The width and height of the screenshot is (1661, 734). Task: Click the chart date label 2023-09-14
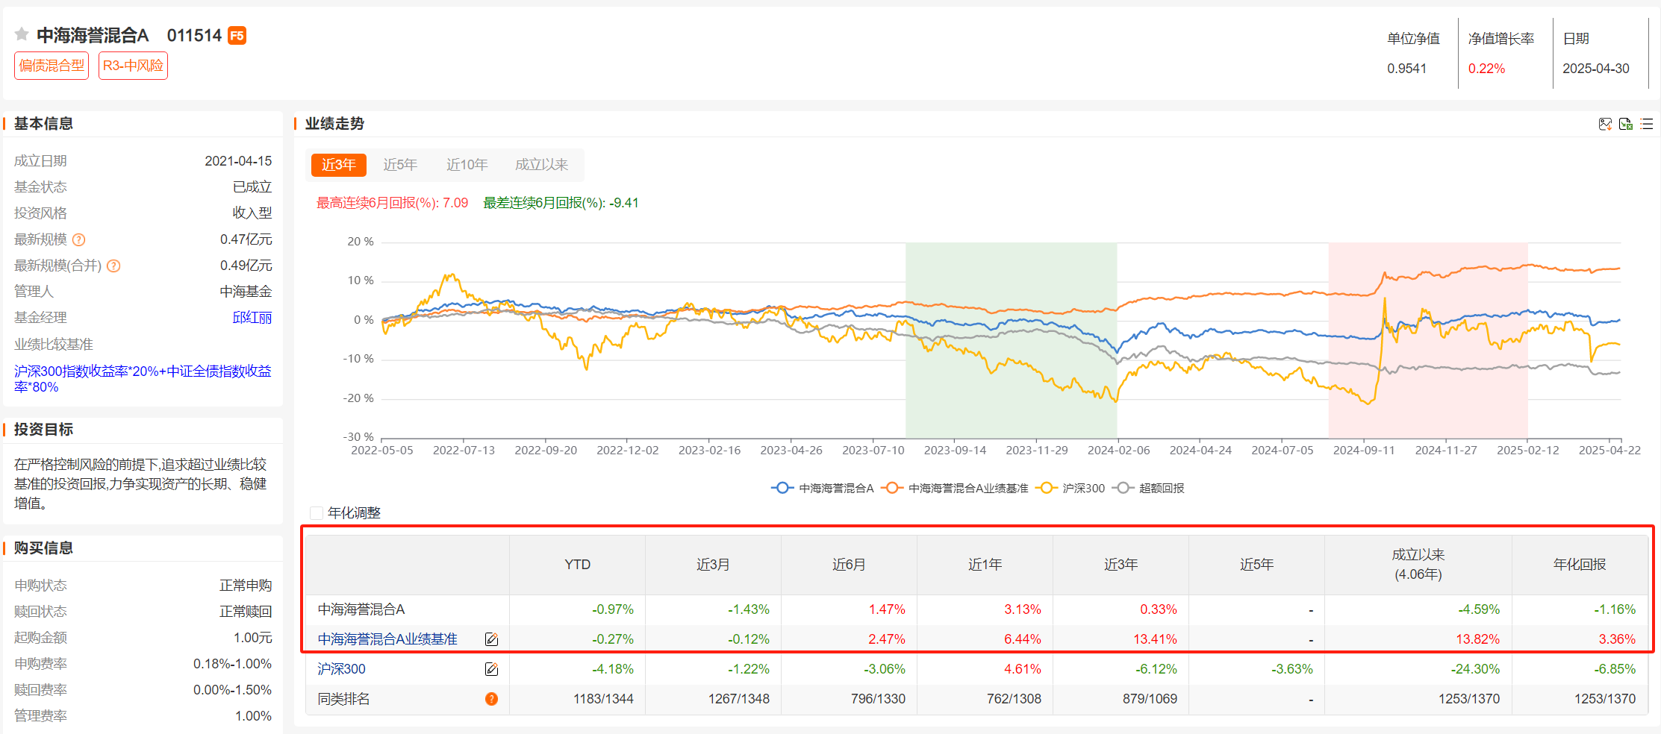(x=955, y=451)
